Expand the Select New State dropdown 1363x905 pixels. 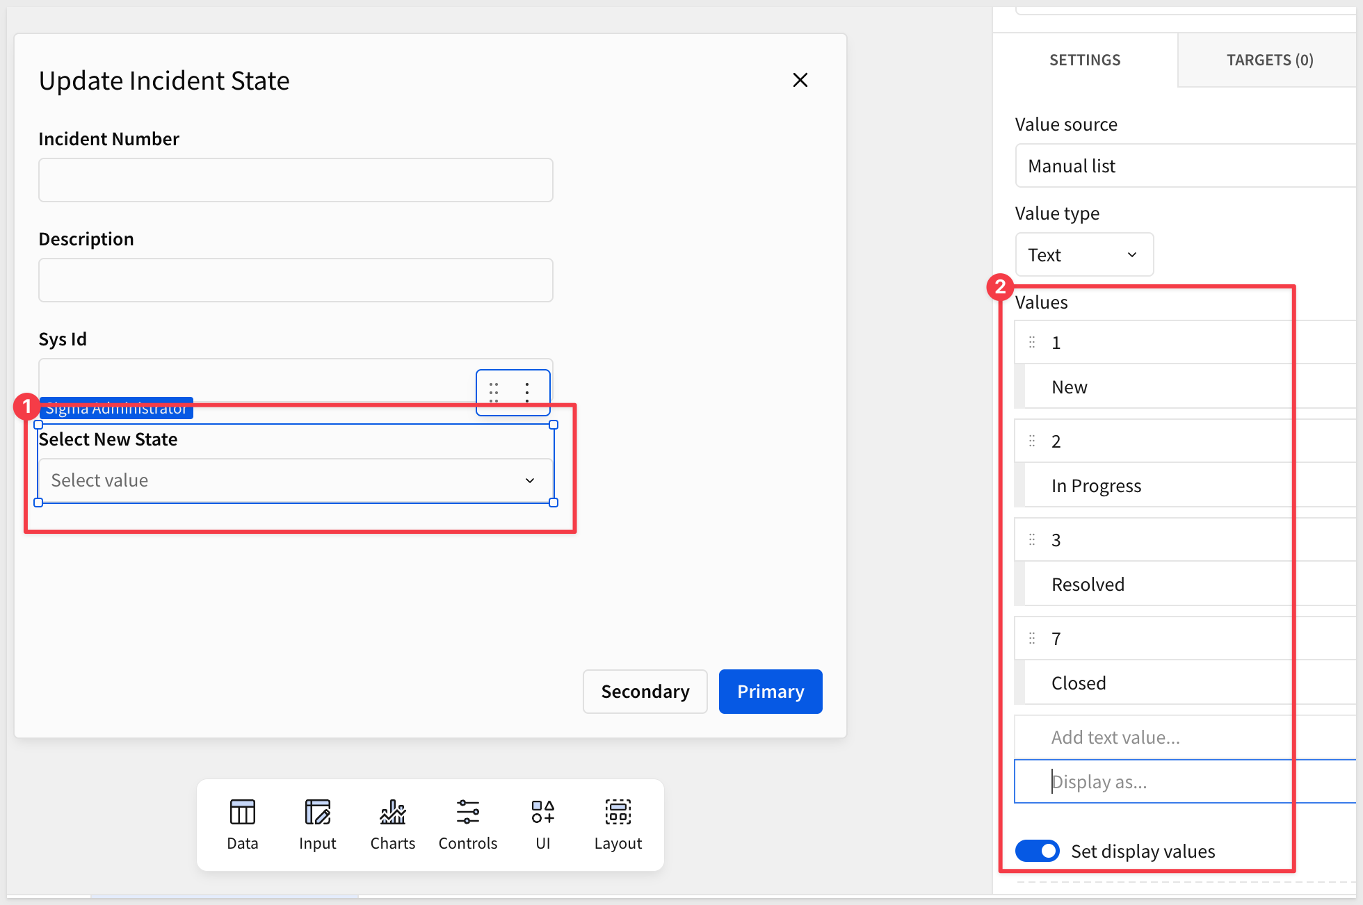click(x=296, y=480)
